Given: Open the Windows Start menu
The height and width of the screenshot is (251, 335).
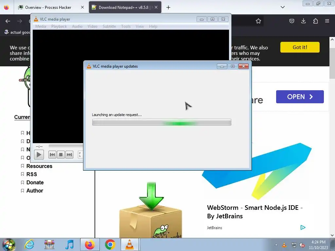Looking at the screenshot, I should [x=8, y=244].
